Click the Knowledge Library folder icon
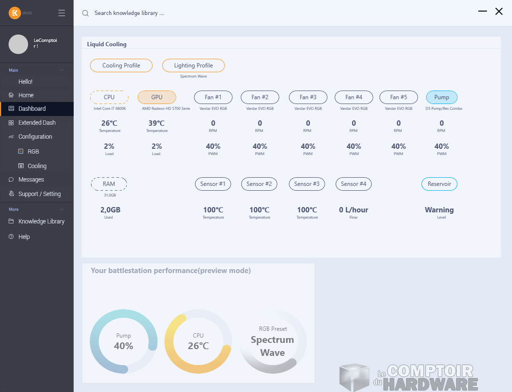 pyautogui.click(x=12, y=222)
